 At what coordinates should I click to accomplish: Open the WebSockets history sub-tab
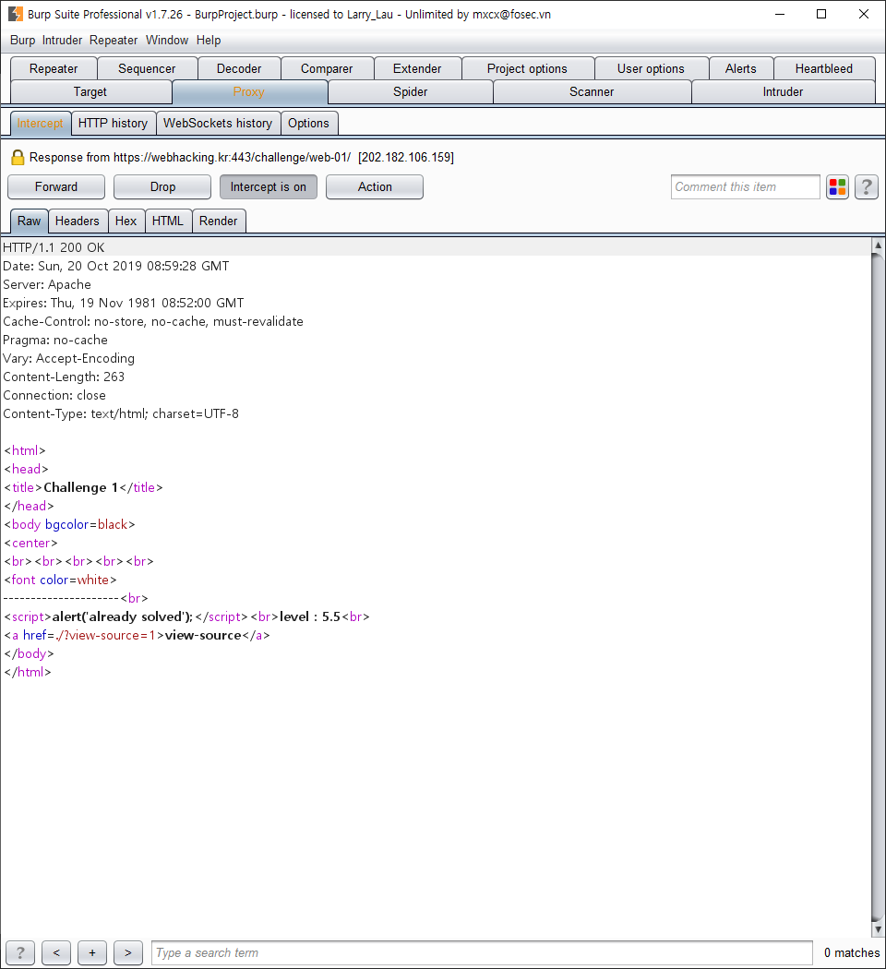coord(218,124)
